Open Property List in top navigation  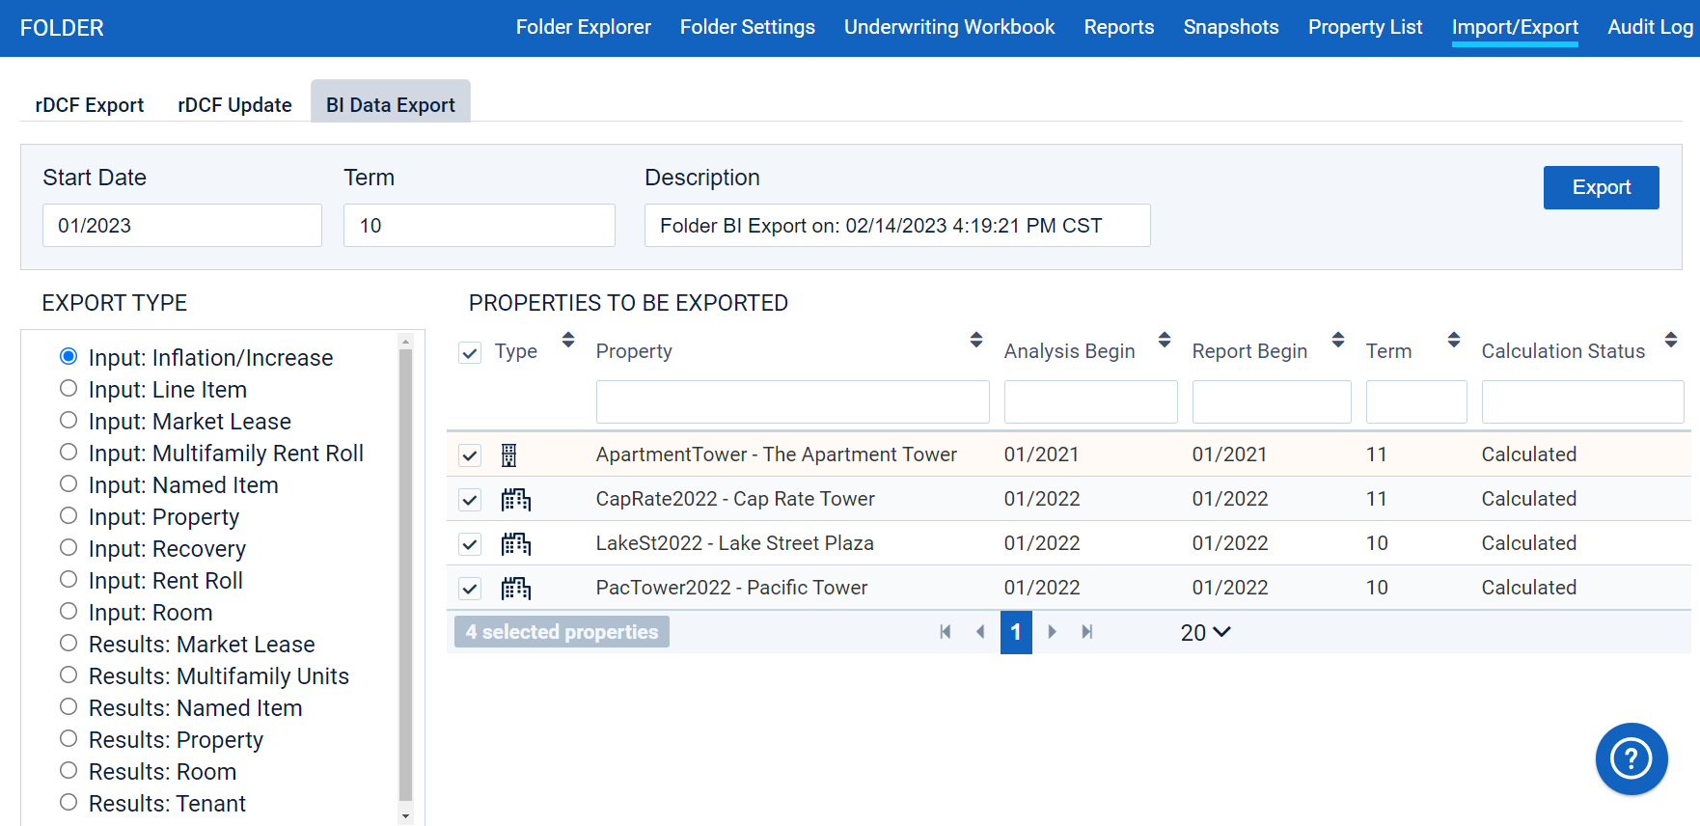[1365, 27]
